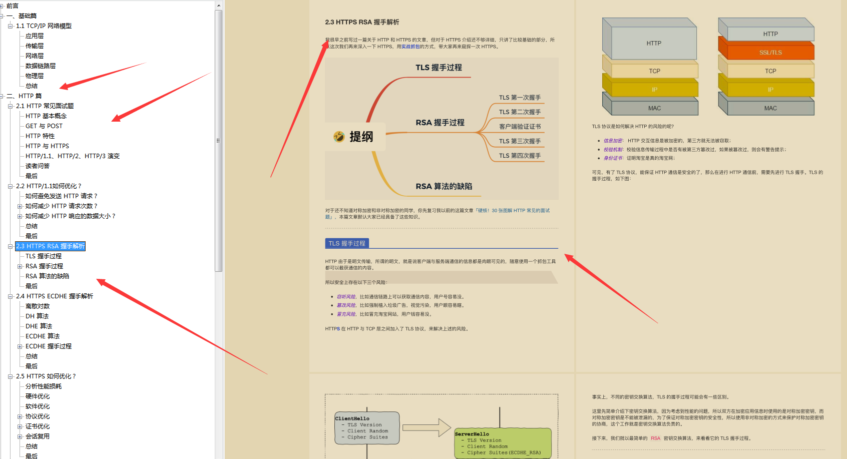This screenshot has width=847, height=459.
Task: Click the 篡改风险 bullet term
Action: [x=346, y=305]
